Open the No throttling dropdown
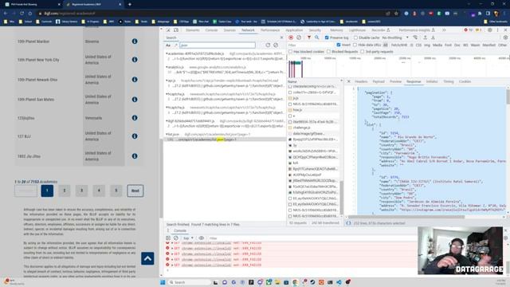 395,37
